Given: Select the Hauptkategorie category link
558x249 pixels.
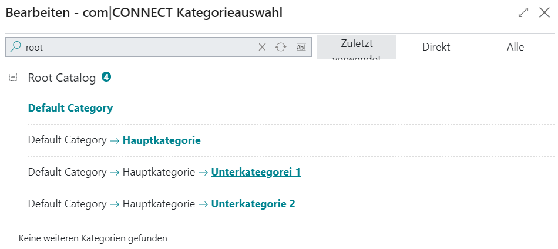Looking at the screenshot, I should tap(162, 140).
